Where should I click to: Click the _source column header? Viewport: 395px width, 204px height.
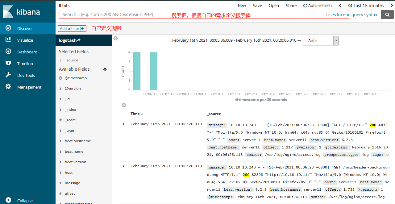pyautogui.click(x=214, y=114)
